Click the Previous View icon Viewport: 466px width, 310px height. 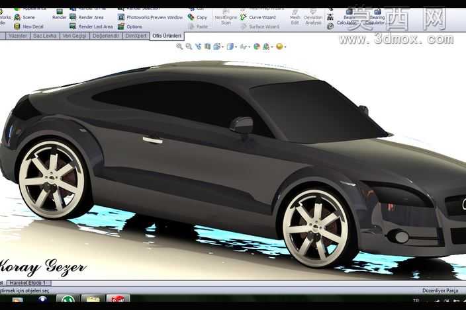198,46
